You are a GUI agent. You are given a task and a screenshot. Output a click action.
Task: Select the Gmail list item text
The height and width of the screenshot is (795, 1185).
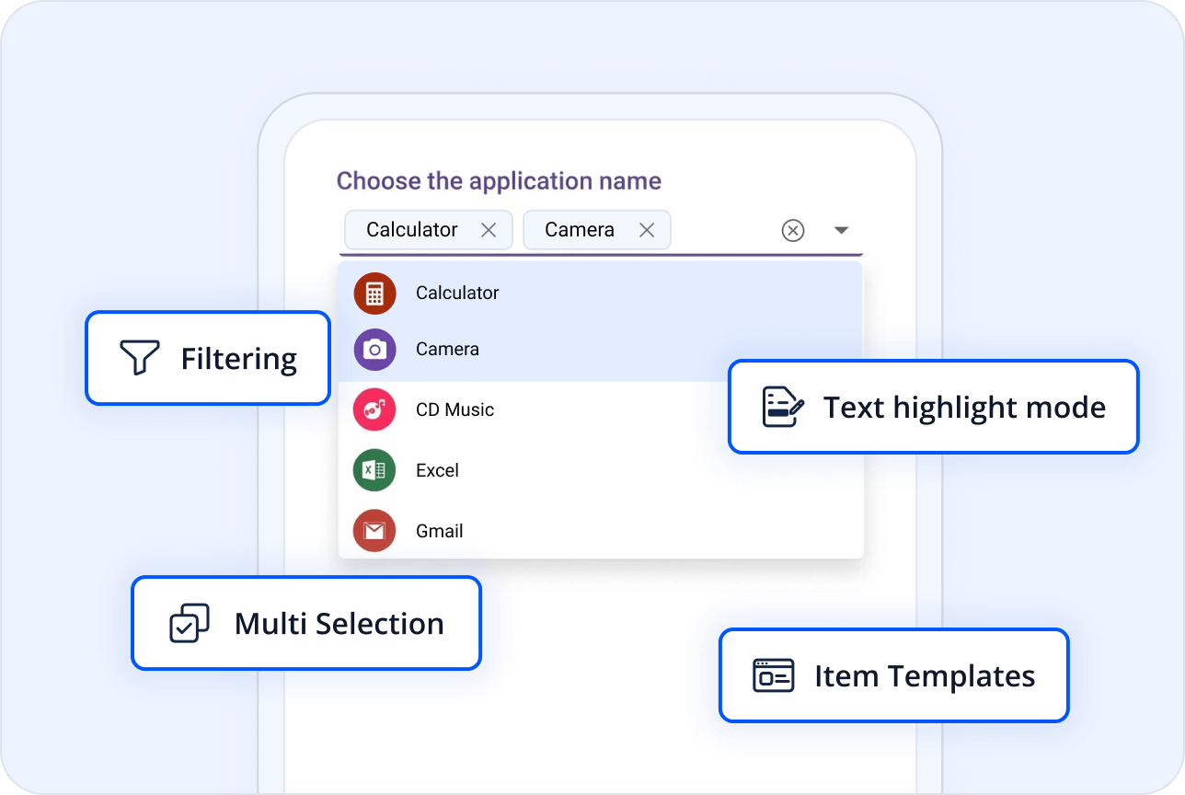pos(439,531)
